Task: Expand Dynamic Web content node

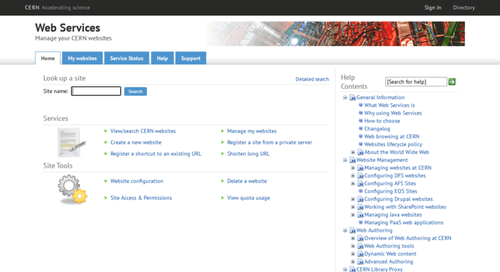Action: click(353, 254)
